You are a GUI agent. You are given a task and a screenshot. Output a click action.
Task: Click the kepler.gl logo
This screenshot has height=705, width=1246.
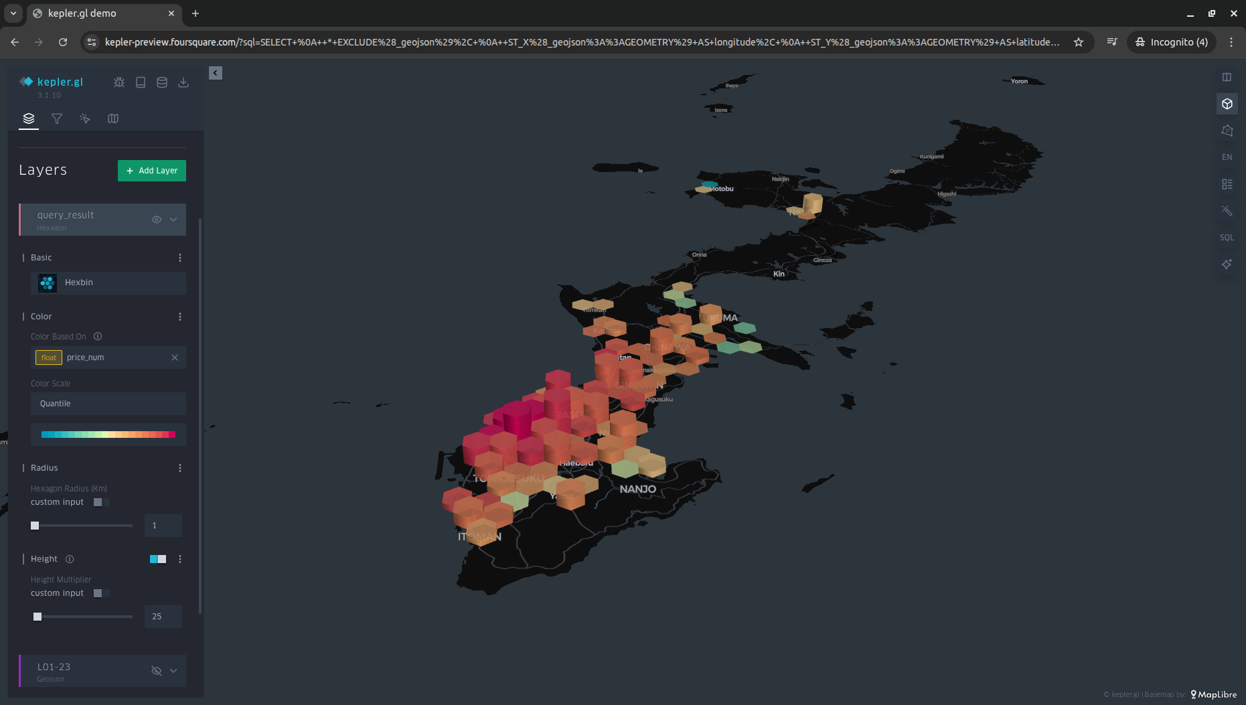[x=52, y=82]
